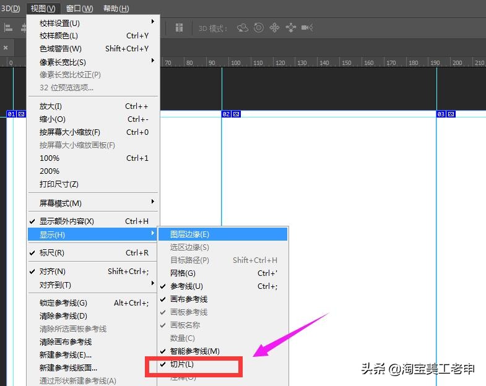Screen dimensions: 486x386
Task: Choose 放大(I) zoom in
Action: pyautogui.click(x=93, y=106)
